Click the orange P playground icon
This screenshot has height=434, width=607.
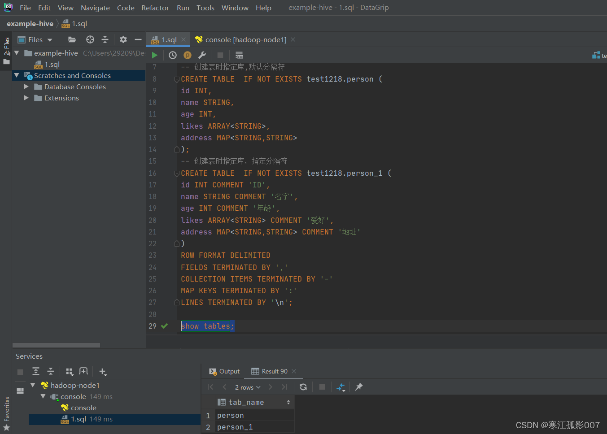[188, 55]
